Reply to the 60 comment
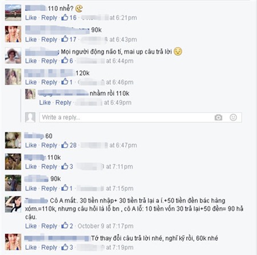 coord(49,145)
